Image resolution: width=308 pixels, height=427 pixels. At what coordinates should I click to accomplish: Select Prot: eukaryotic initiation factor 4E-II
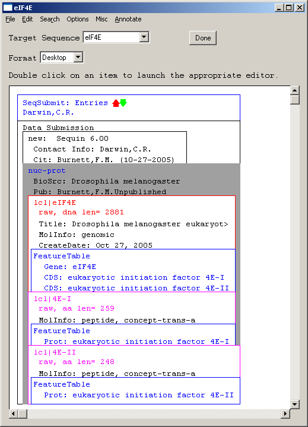(x=139, y=395)
